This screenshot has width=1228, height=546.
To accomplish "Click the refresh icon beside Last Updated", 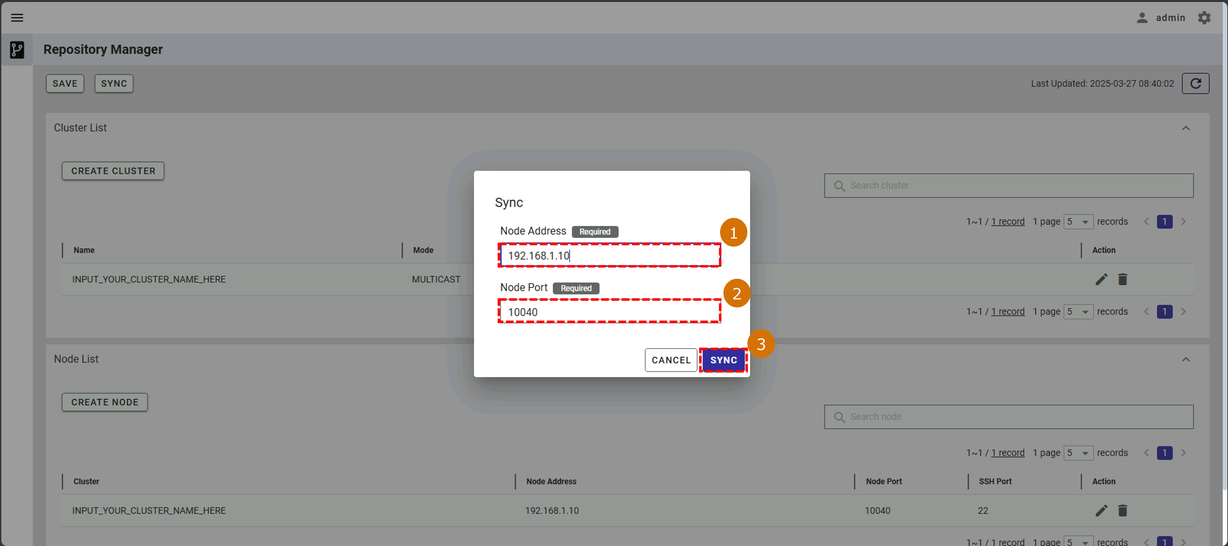I will point(1195,83).
